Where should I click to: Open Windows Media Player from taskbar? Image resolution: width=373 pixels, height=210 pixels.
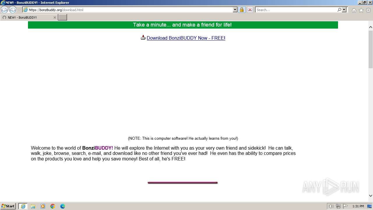(x=43, y=206)
